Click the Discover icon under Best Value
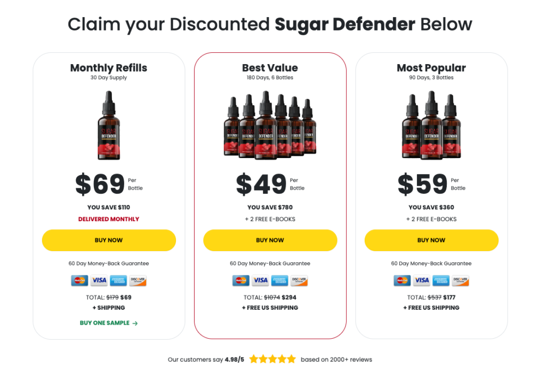 pos(299,280)
